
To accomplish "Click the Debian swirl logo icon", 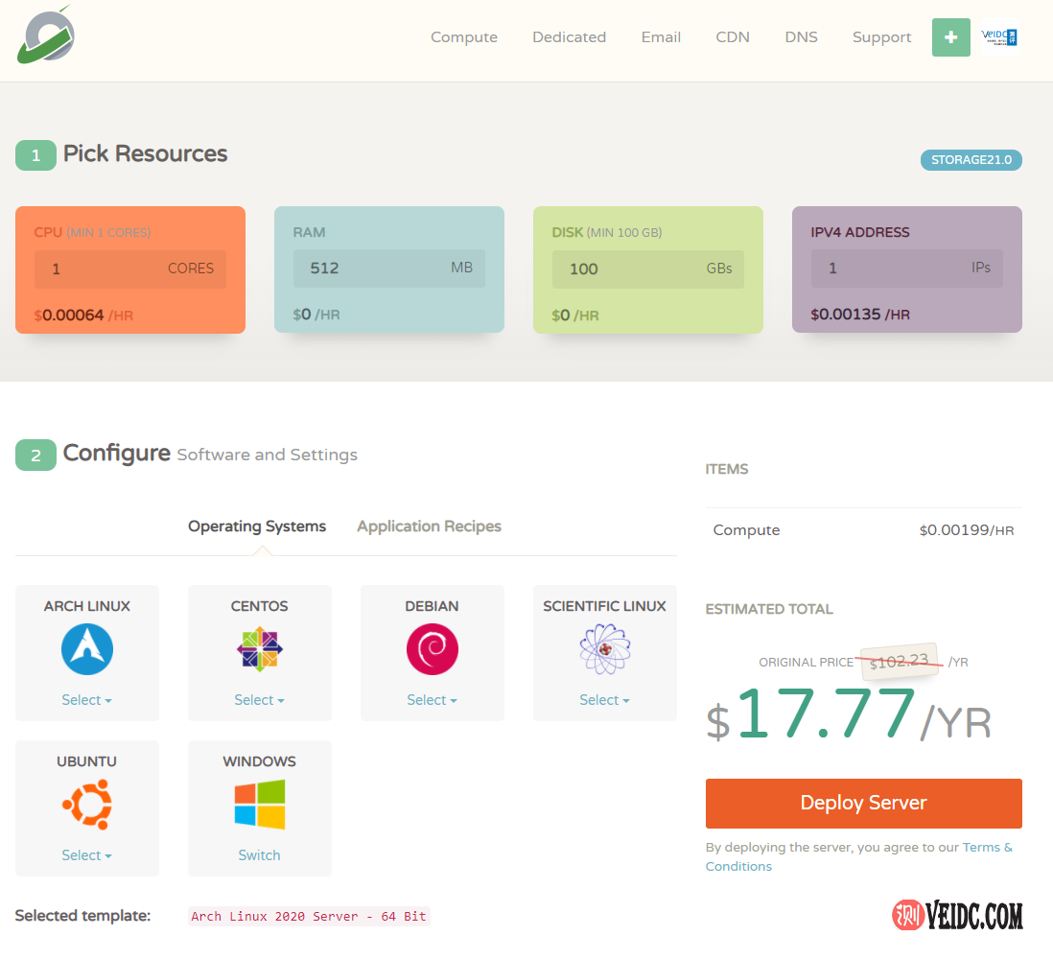I will [433, 649].
